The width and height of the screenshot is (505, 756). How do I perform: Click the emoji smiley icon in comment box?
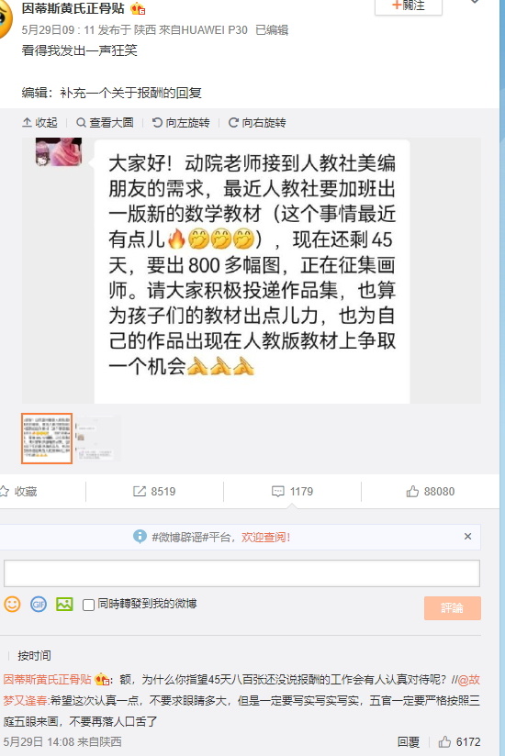point(13,604)
